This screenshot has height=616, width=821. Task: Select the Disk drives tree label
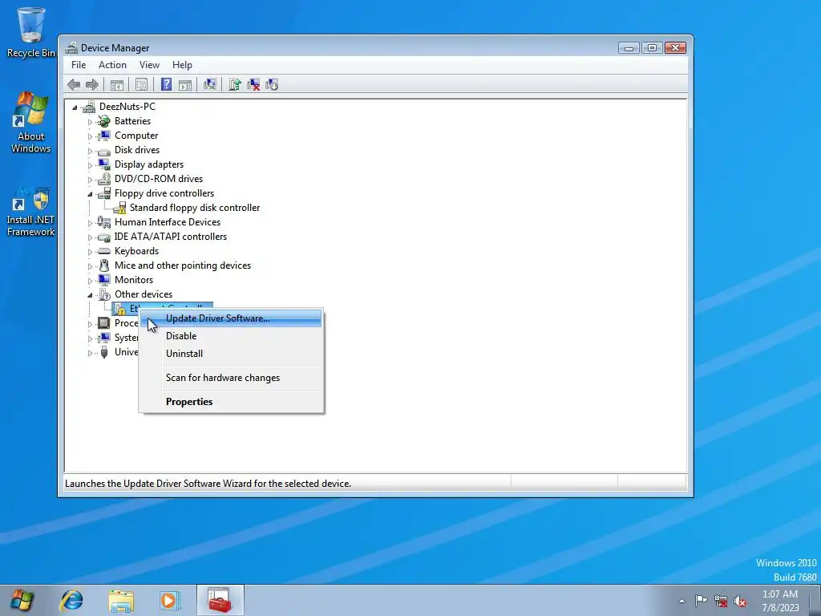point(136,150)
